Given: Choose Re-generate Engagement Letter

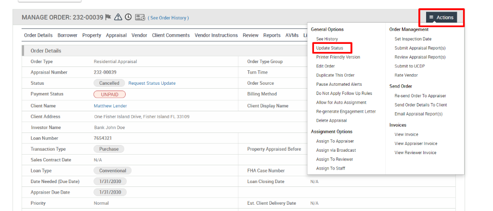Looking at the screenshot, I should click(346, 112).
